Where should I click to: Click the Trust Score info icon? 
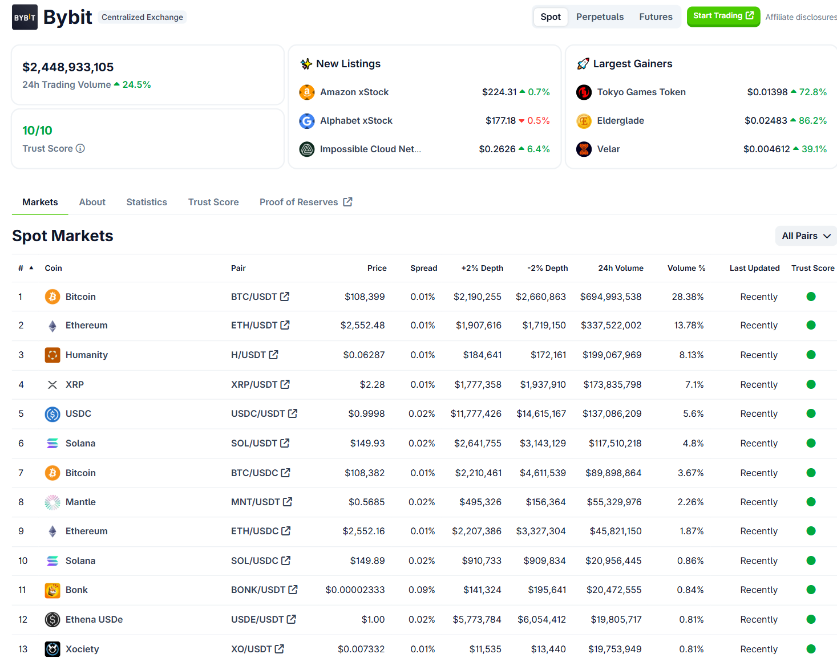coord(80,148)
